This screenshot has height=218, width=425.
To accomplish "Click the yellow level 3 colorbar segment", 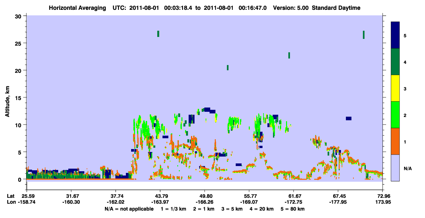I will click(x=395, y=88).
